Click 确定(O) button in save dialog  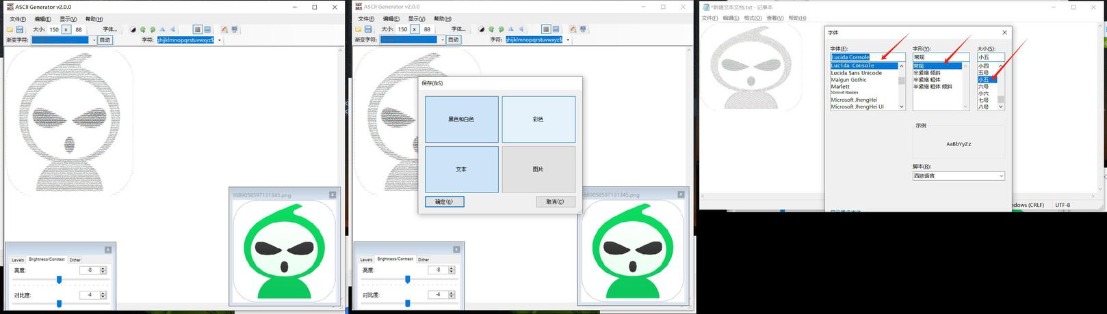coord(445,201)
